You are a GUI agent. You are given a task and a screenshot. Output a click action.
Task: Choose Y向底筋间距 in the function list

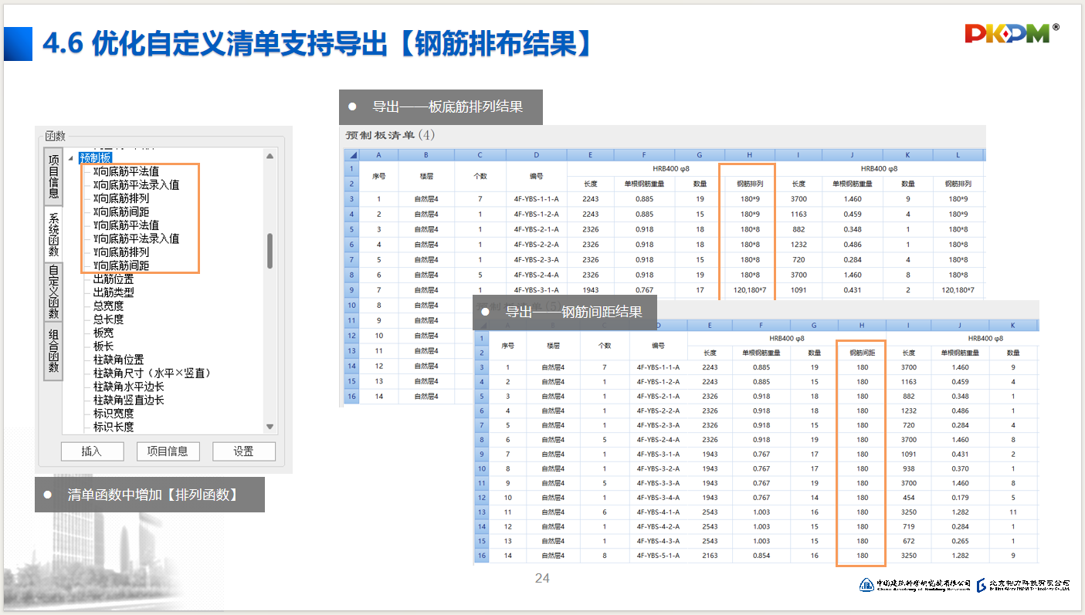[120, 265]
